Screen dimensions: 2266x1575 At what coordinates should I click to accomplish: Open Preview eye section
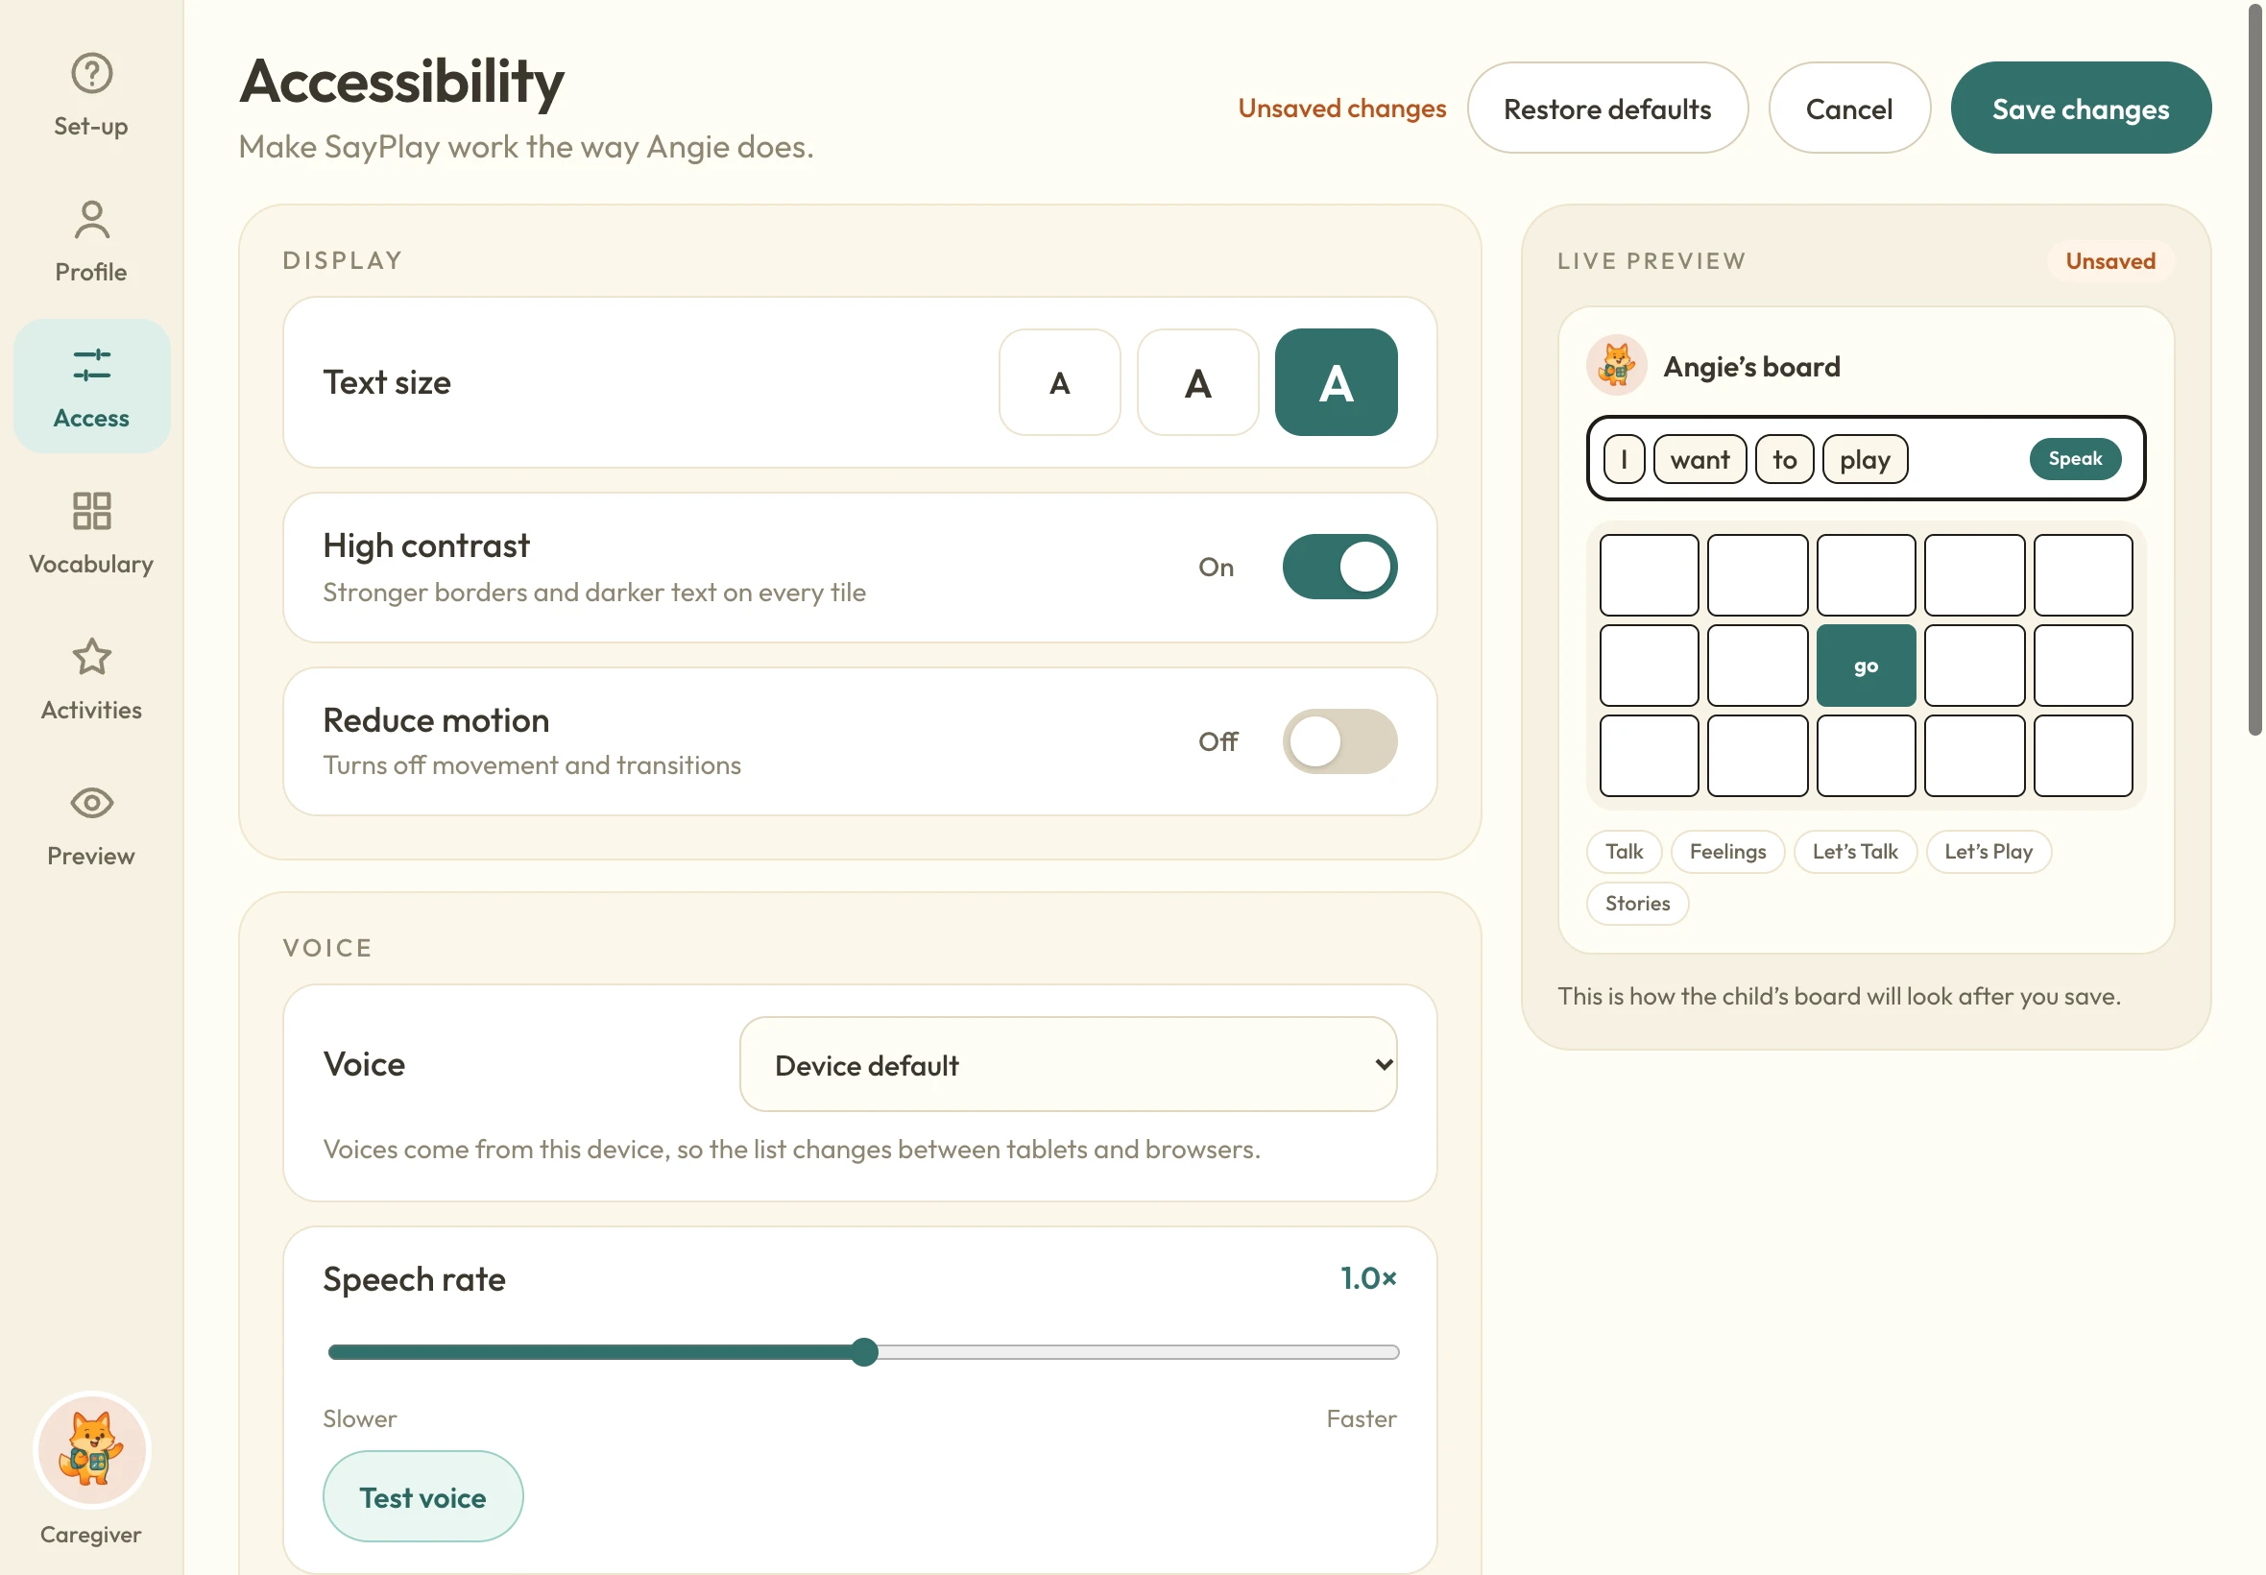click(92, 825)
